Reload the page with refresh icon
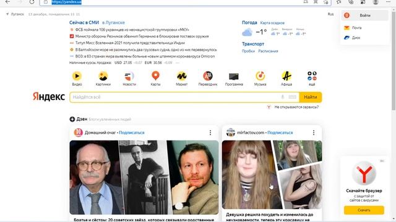396x222 pixels. click(x=32, y=2)
